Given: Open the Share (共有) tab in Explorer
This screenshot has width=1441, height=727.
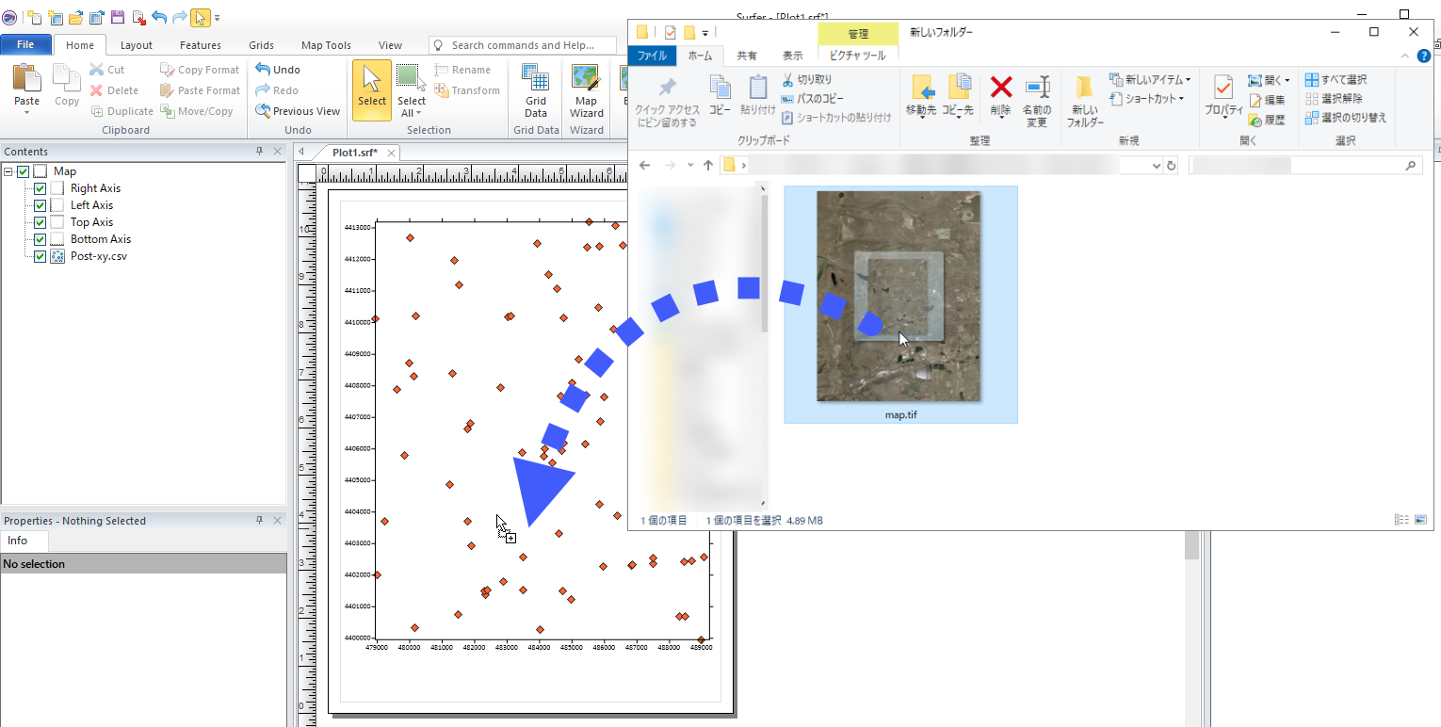Looking at the screenshot, I should [747, 56].
